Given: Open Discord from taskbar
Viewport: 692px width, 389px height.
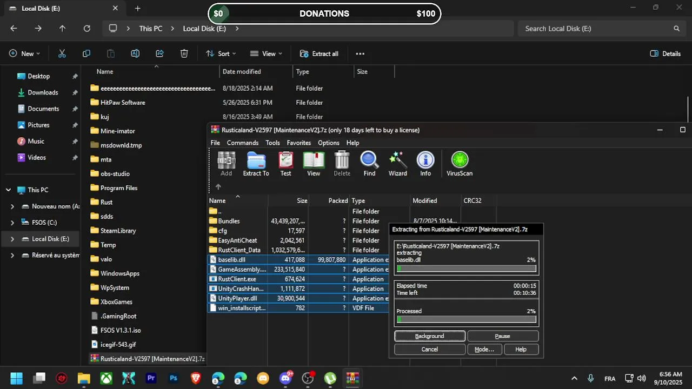Looking at the screenshot, I should tap(285, 378).
